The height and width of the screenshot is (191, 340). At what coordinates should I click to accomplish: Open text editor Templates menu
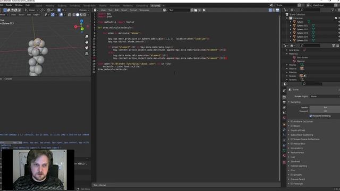(144, 10)
